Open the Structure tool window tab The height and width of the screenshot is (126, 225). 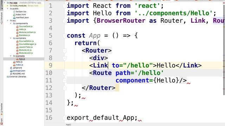[x=1, y=18]
